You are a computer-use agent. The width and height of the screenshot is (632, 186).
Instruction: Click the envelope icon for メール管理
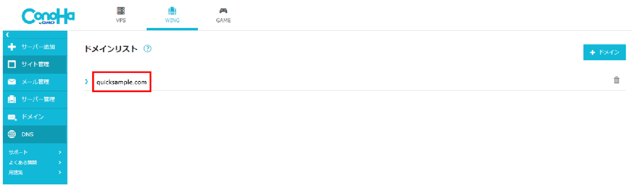pyautogui.click(x=12, y=82)
